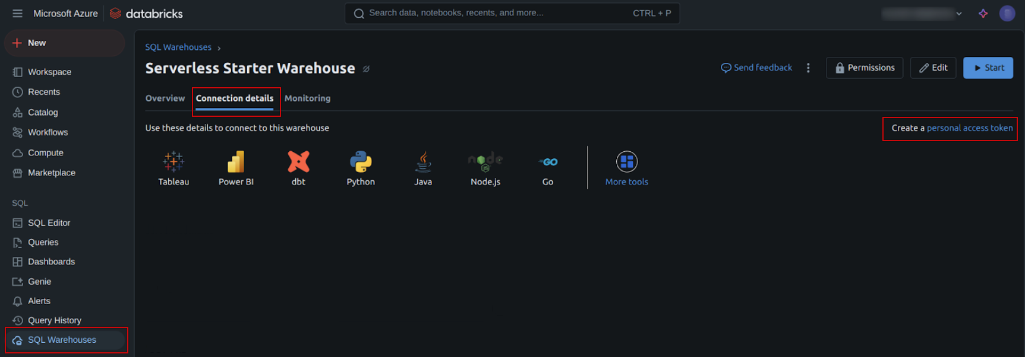
Task: Open the kebab more-options menu
Action: point(808,68)
